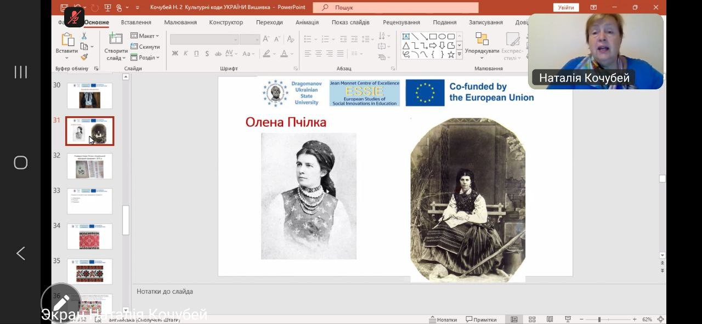702x324 pixels.
Task: Open Reading View from status bar
Action: pyautogui.click(x=550, y=320)
